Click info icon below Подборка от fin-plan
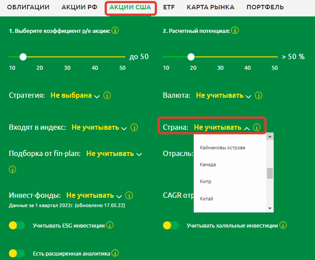This screenshot has height=260, width=315. pos(12,169)
